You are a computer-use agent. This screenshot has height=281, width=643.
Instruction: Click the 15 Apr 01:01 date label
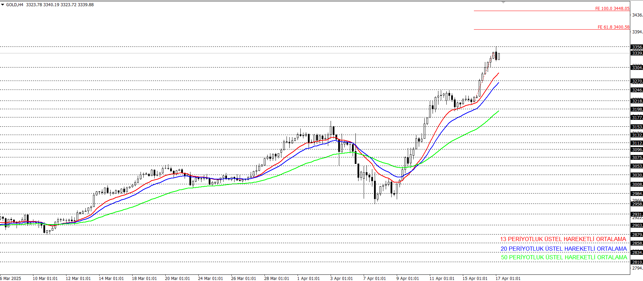[x=475, y=278]
